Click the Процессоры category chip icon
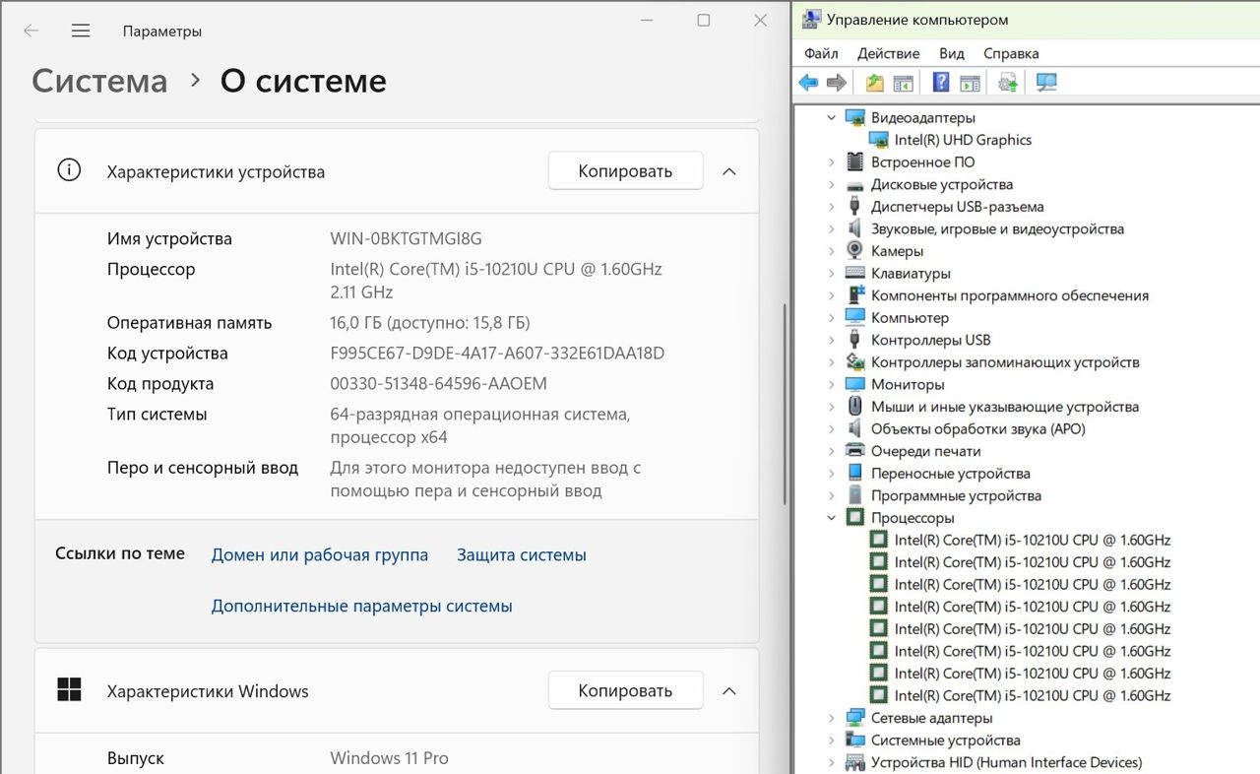Viewport: 1260px width, 774px height. pos(854,518)
